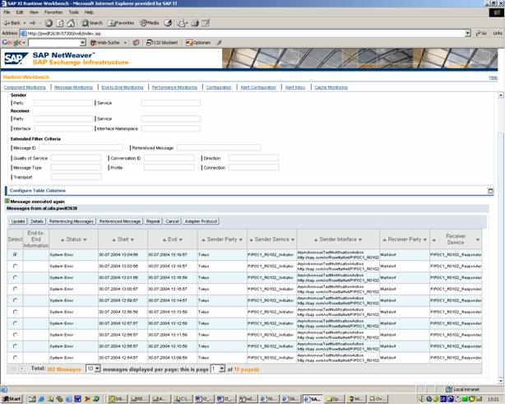Sort Start column ascending arrow

[114, 239]
